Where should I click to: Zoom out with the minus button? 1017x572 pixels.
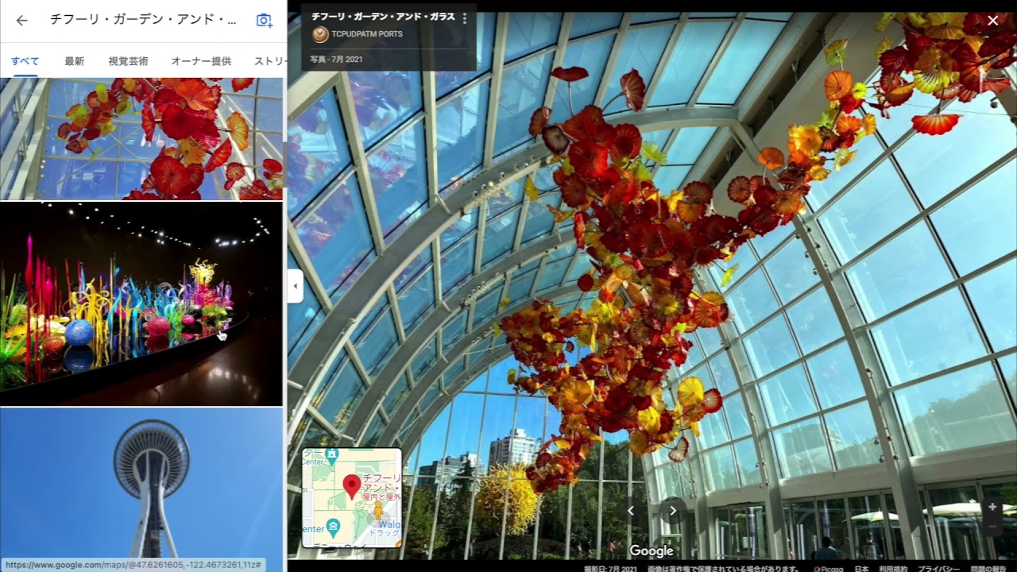click(992, 527)
